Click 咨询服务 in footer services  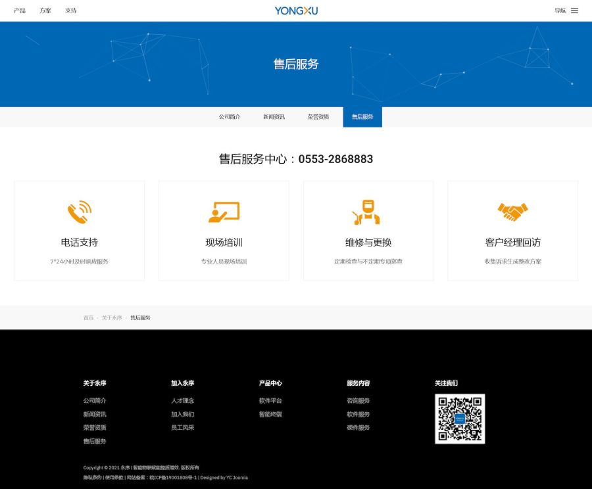pos(358,401)
